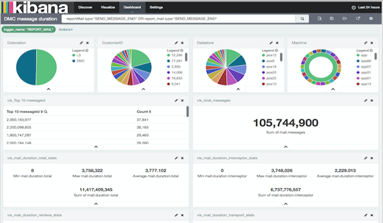Toggle the logger_name REPORT_MAIL filter pill

click(29, 29)
